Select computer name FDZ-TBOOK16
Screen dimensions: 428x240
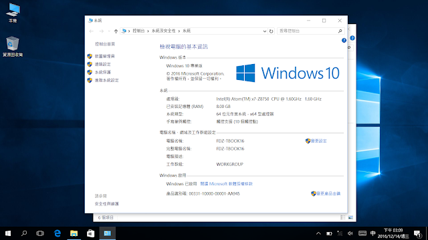pos(230,141)
